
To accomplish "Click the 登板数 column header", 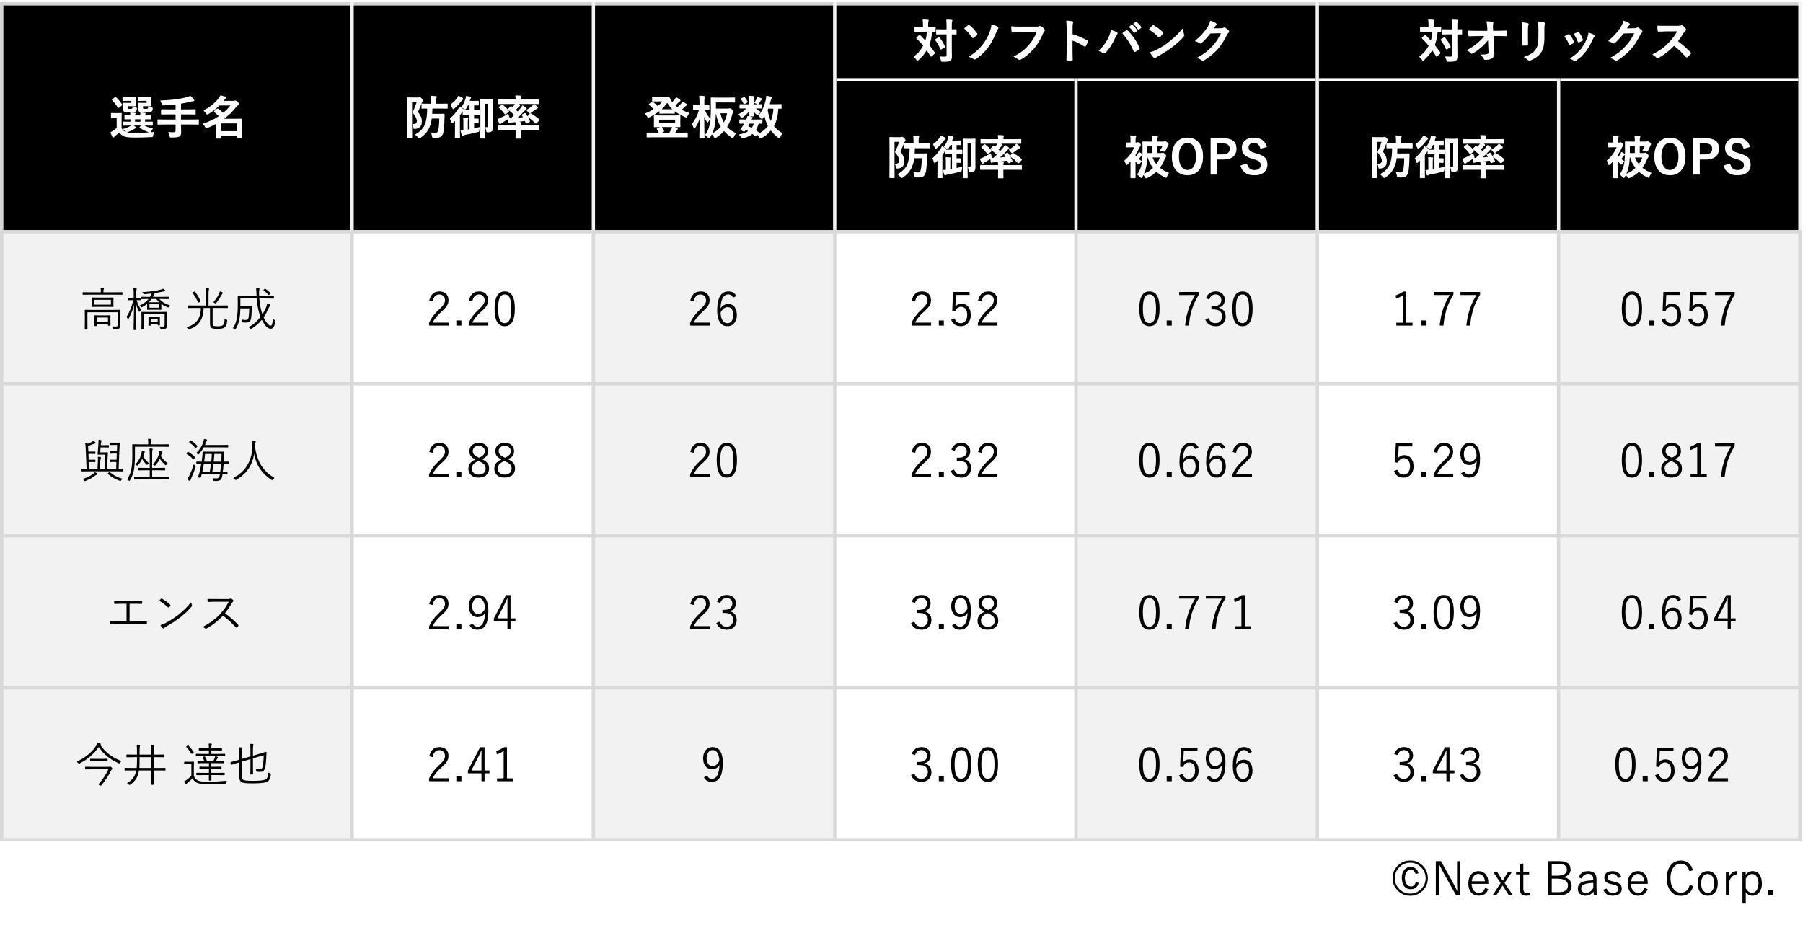I will [x=713, y=118].
